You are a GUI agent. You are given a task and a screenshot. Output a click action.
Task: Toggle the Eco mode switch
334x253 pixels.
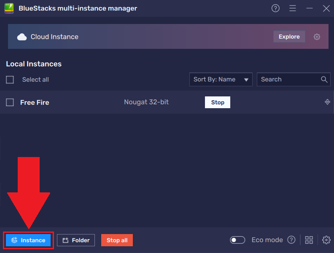pyautogui.click(x=237, y=240)
